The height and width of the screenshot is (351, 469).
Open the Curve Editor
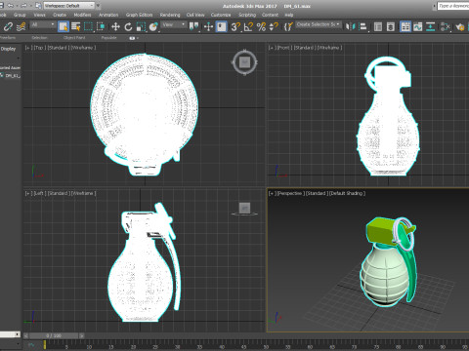point(418,26)
